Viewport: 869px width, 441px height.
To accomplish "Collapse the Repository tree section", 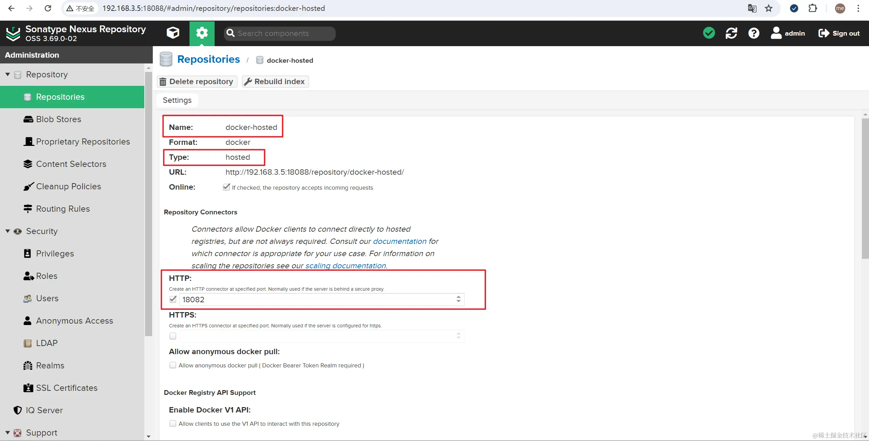I will pos(7,74).
